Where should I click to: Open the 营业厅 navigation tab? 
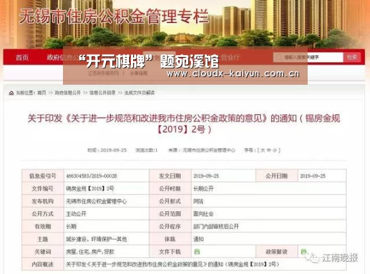point(230,57)
